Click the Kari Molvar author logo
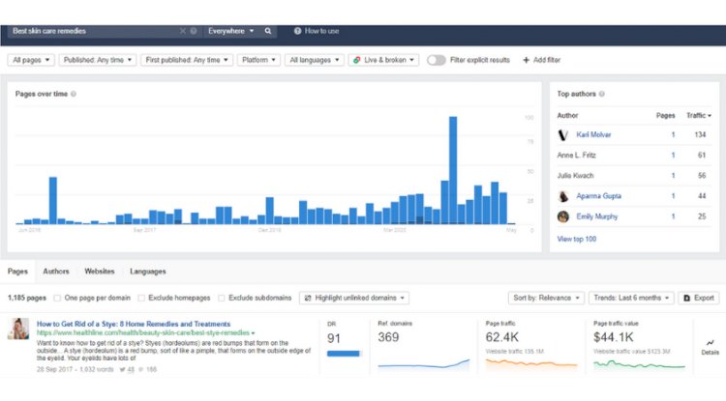 (563, 135)
